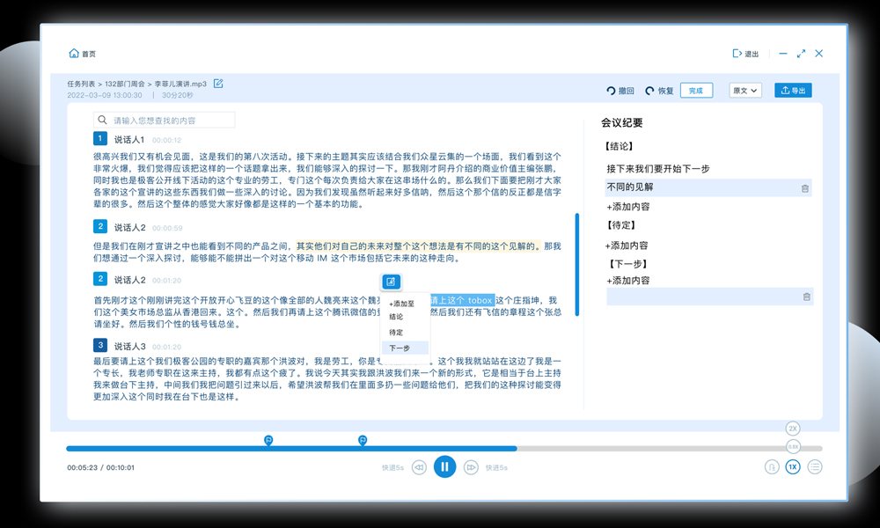Delete 不同的见解 with its trash icon
880x528 pixels.
pyautogui.click(x=804, y=187)
